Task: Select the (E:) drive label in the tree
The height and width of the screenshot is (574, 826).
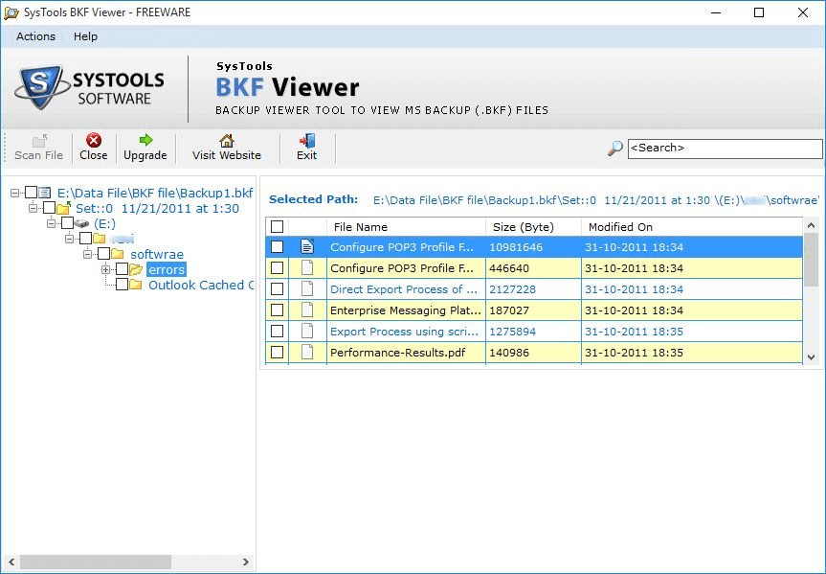Action: pyautogui.click(x=104, y=223)
